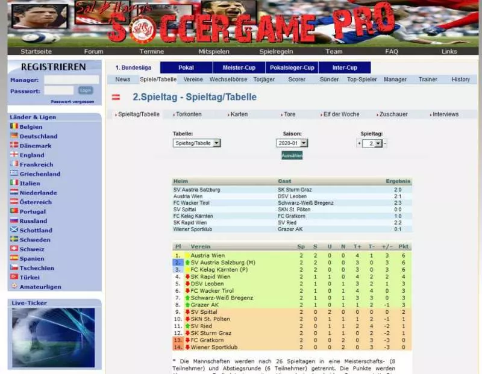
Task: Click the green up-arrow next to SV Austria Salzburg
Action: 188,263
